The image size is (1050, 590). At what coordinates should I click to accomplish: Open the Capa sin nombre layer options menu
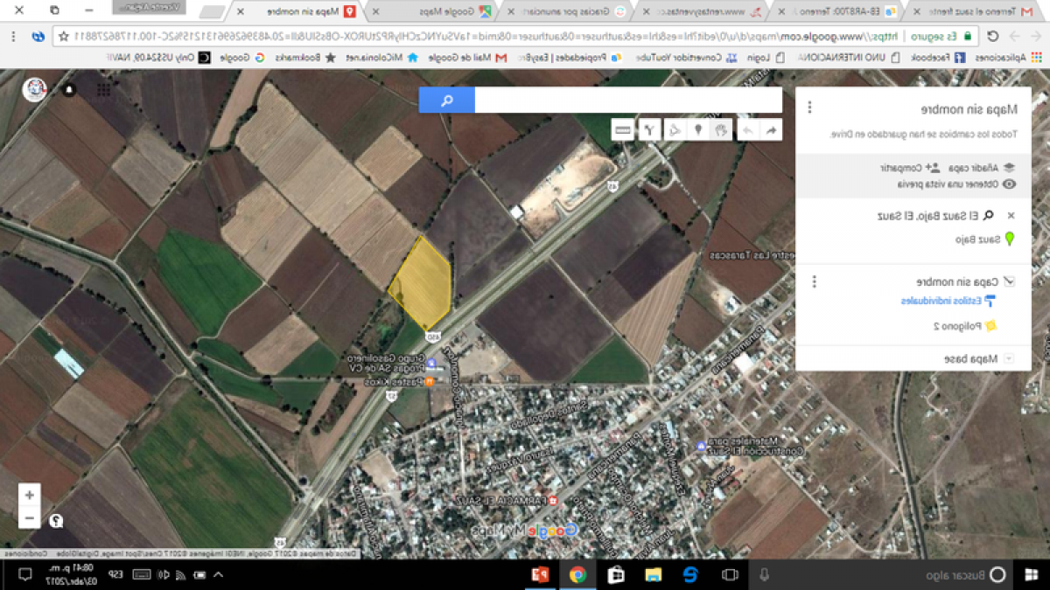point(814,281)
